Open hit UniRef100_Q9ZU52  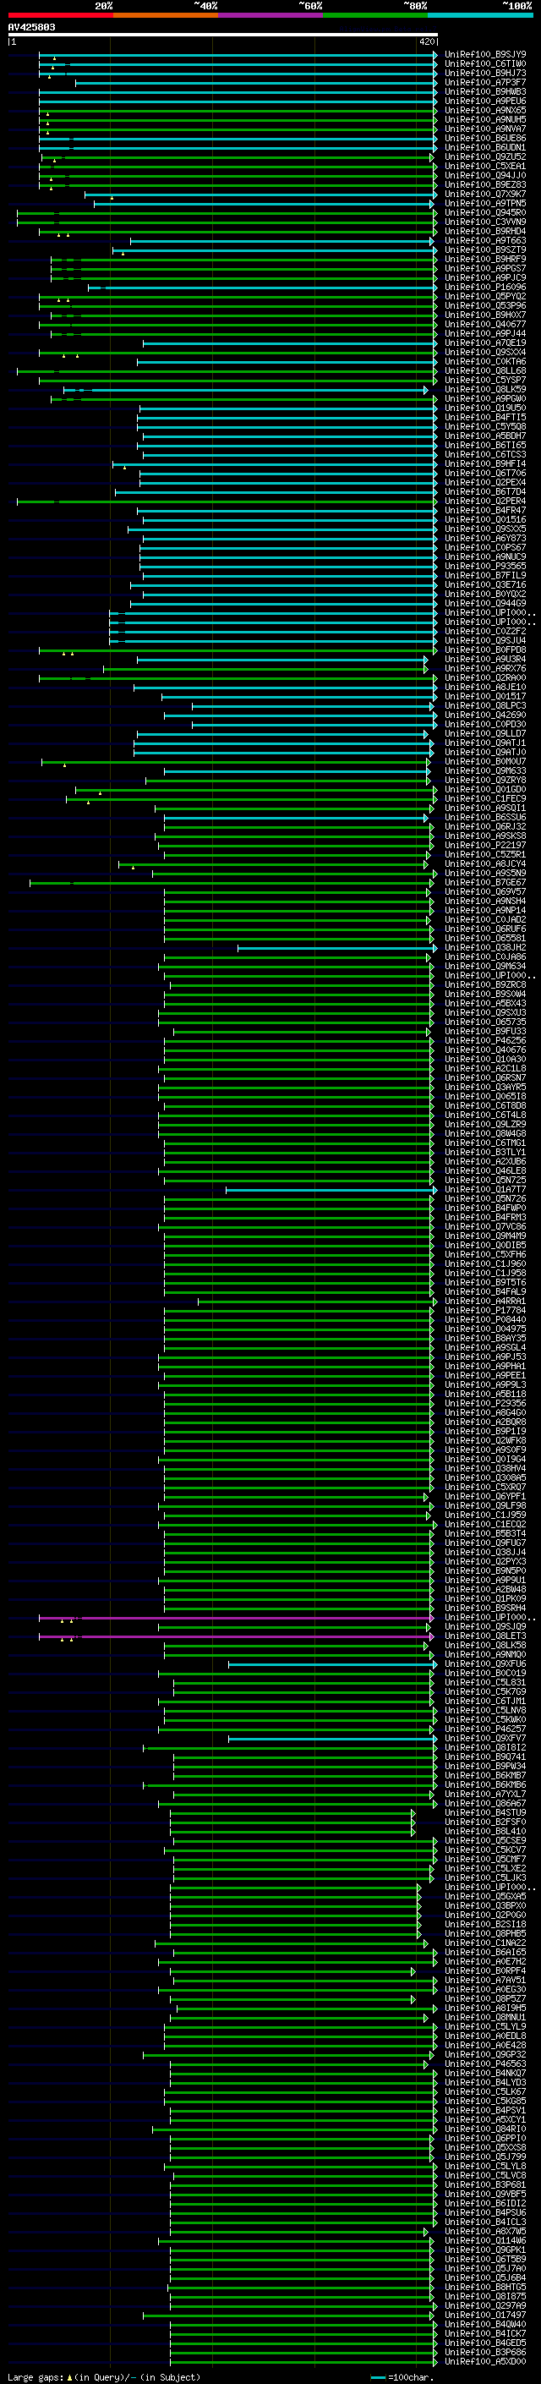[x=485, y=157]
